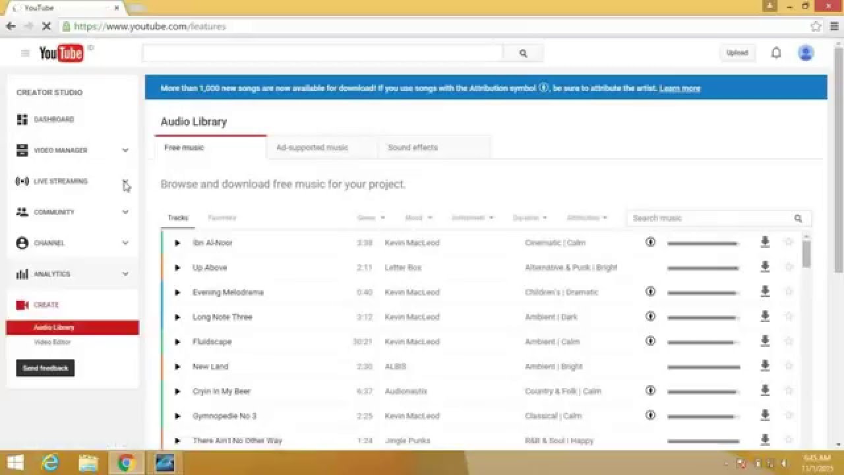Switch to Sound effects tab

[x=435, y=148]
